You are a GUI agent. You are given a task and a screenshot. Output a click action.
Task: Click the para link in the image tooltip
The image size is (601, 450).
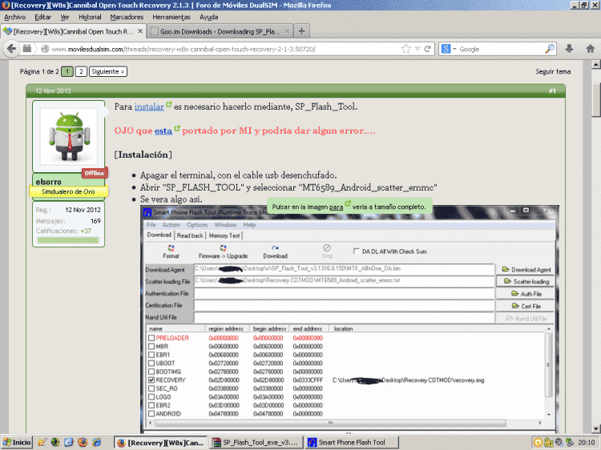point(336,207)
